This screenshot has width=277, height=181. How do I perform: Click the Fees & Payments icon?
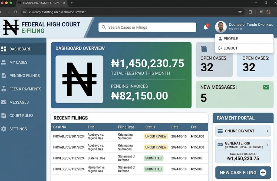pos(4,89)
